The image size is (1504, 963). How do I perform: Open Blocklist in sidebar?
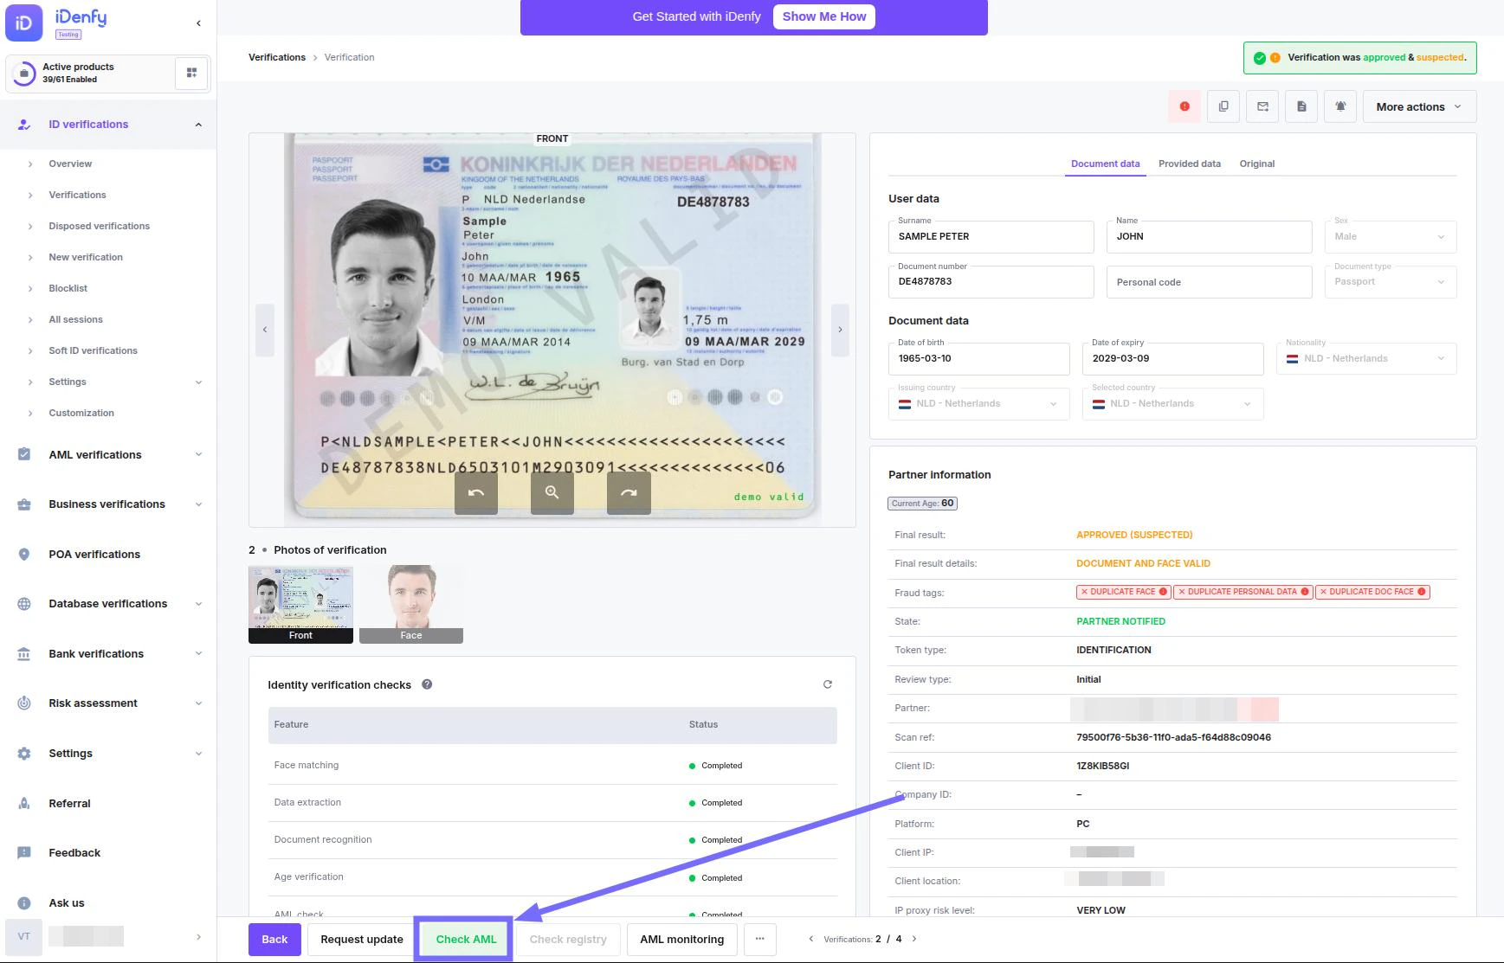68,288
